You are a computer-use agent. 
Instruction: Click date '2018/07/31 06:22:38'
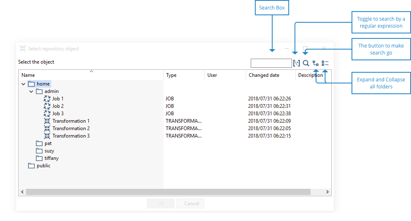(x=269, y=114)
